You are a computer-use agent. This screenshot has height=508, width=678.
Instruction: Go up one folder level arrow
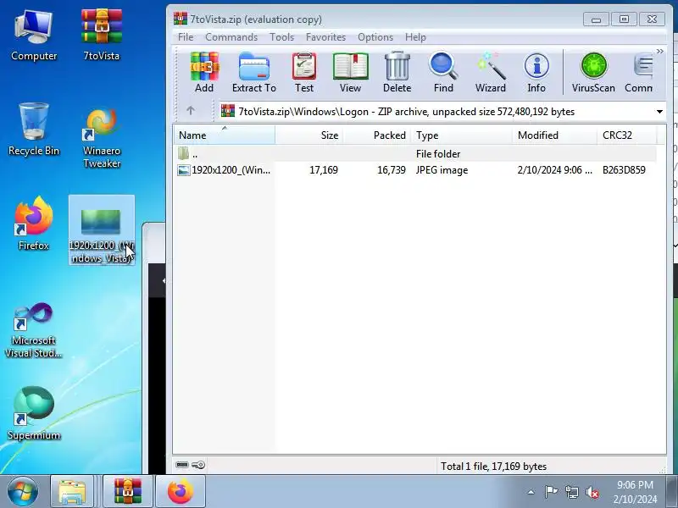tap(190, 111)
